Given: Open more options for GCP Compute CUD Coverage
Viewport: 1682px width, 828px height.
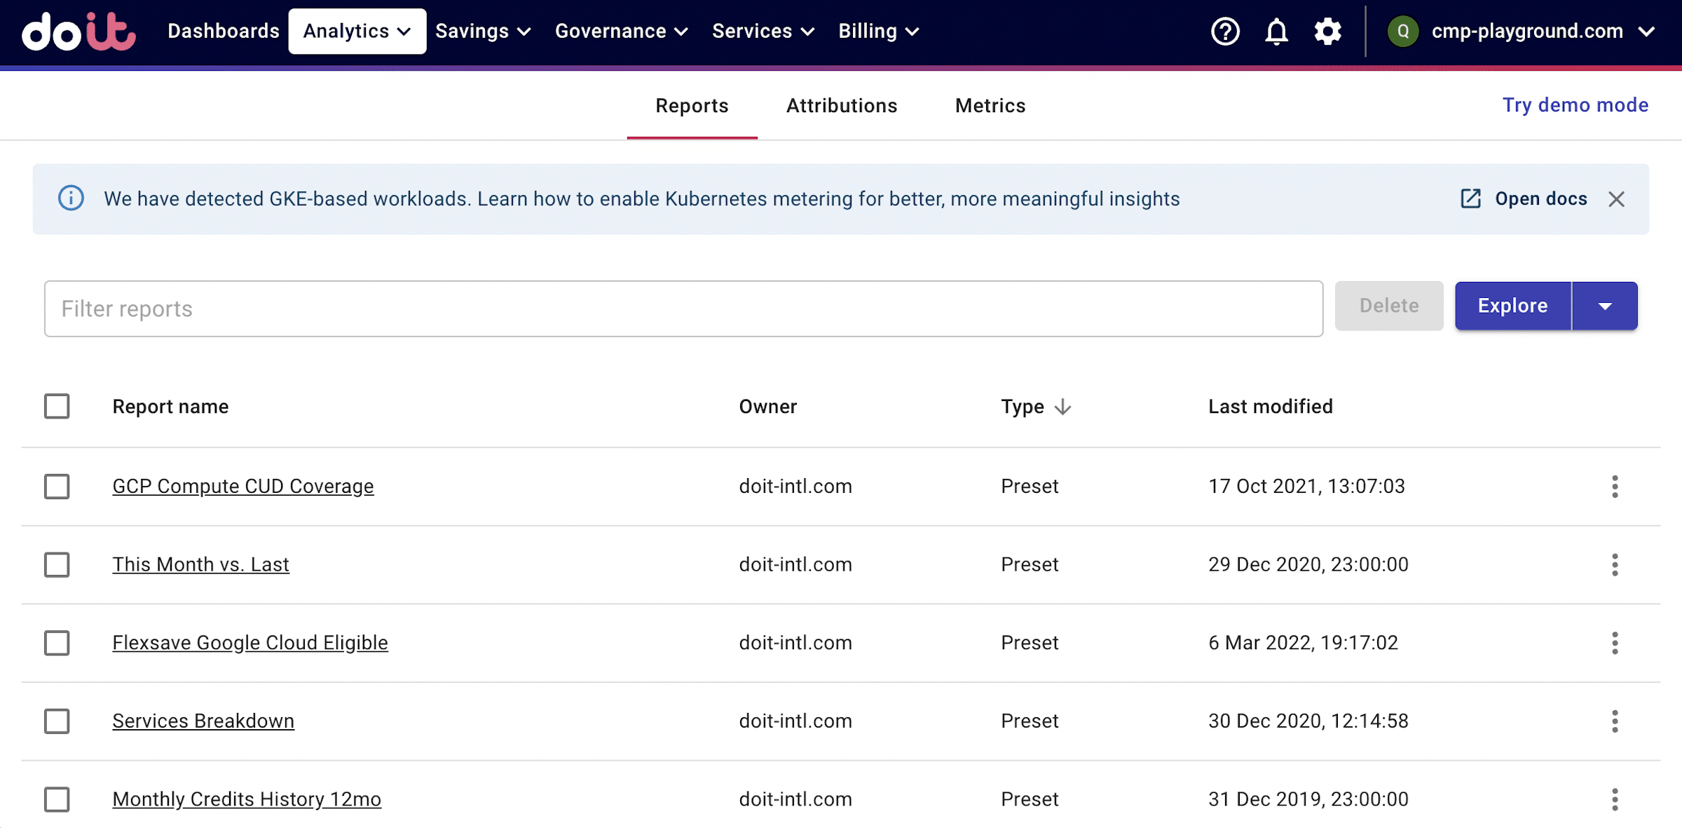Looking at the screenshot, I should tap(1615, 487).
